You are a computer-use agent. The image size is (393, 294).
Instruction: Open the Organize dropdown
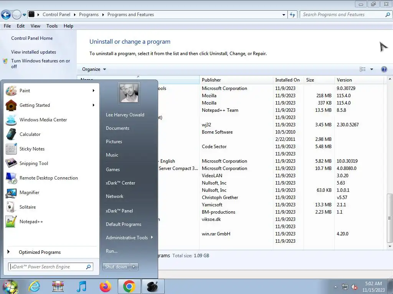(x=94, y=69)
